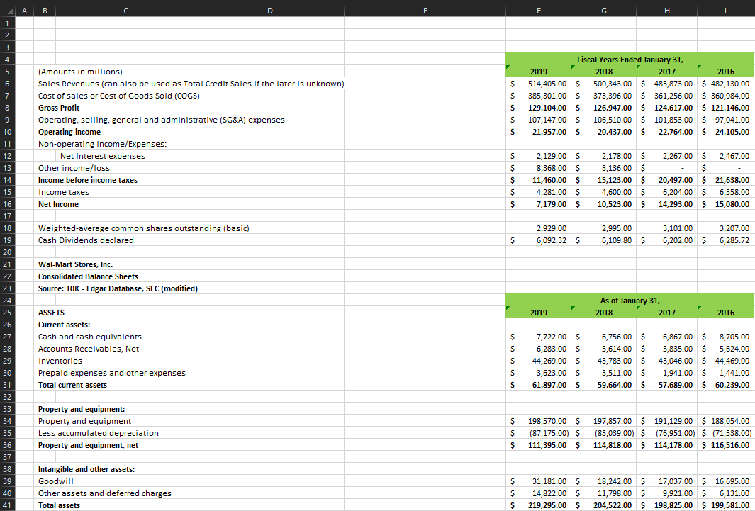Select 'Cash Dividends declared' cell
The width and height of the screenshot is (755, 511).
pyautogui.click(x=86, y=240)
